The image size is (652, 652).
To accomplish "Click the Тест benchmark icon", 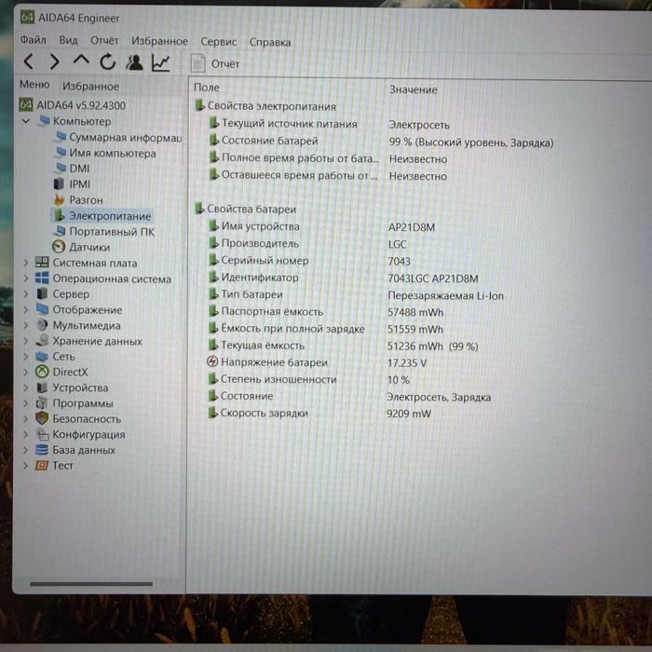I will [42, 465].
